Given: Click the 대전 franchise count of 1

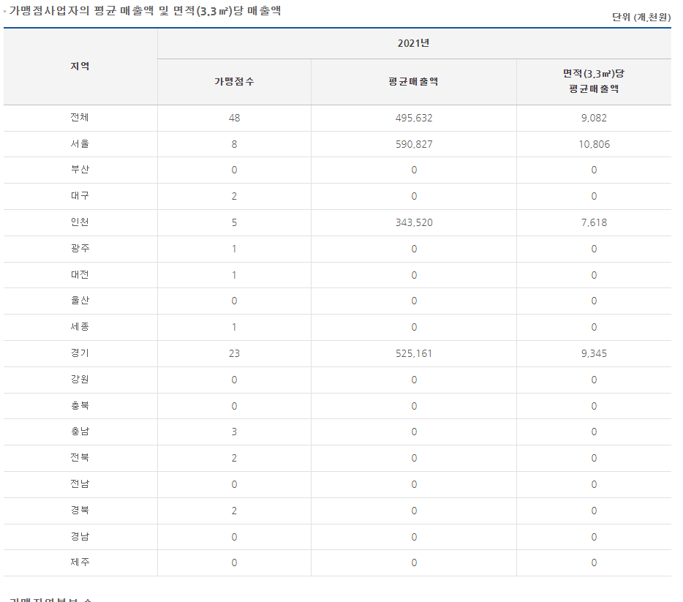Looking at the screenshot, I should pos(234,275).
